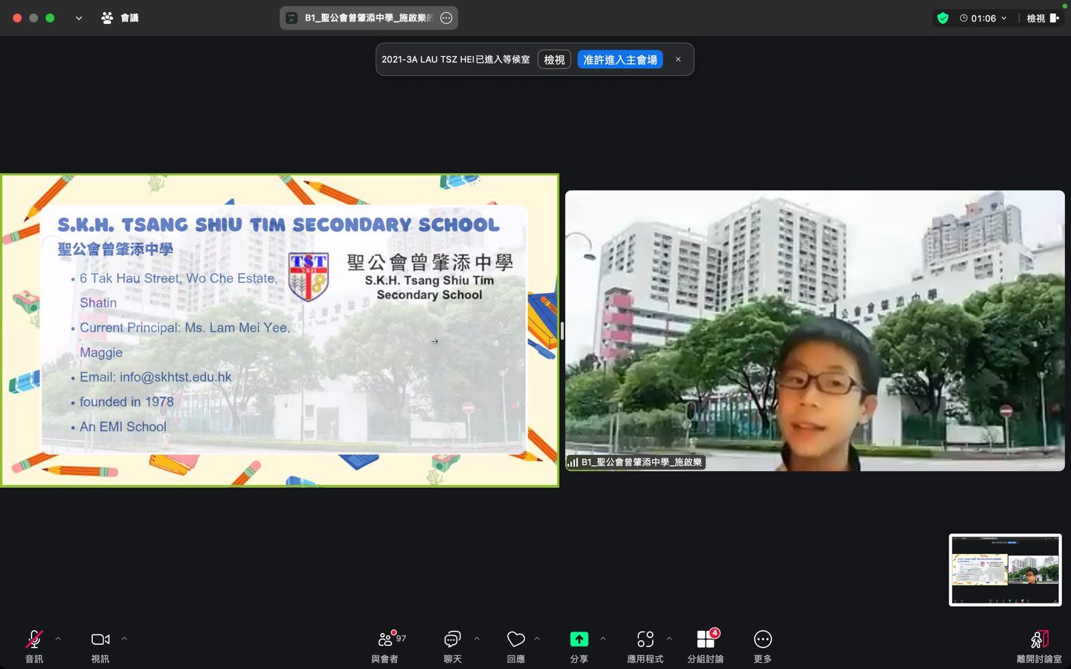The width and height of the screenshot is (1071, 669).
Task: Click the slide title S.K.H. TSANG SHIU TIM
Action: click(x=278, y=225)
